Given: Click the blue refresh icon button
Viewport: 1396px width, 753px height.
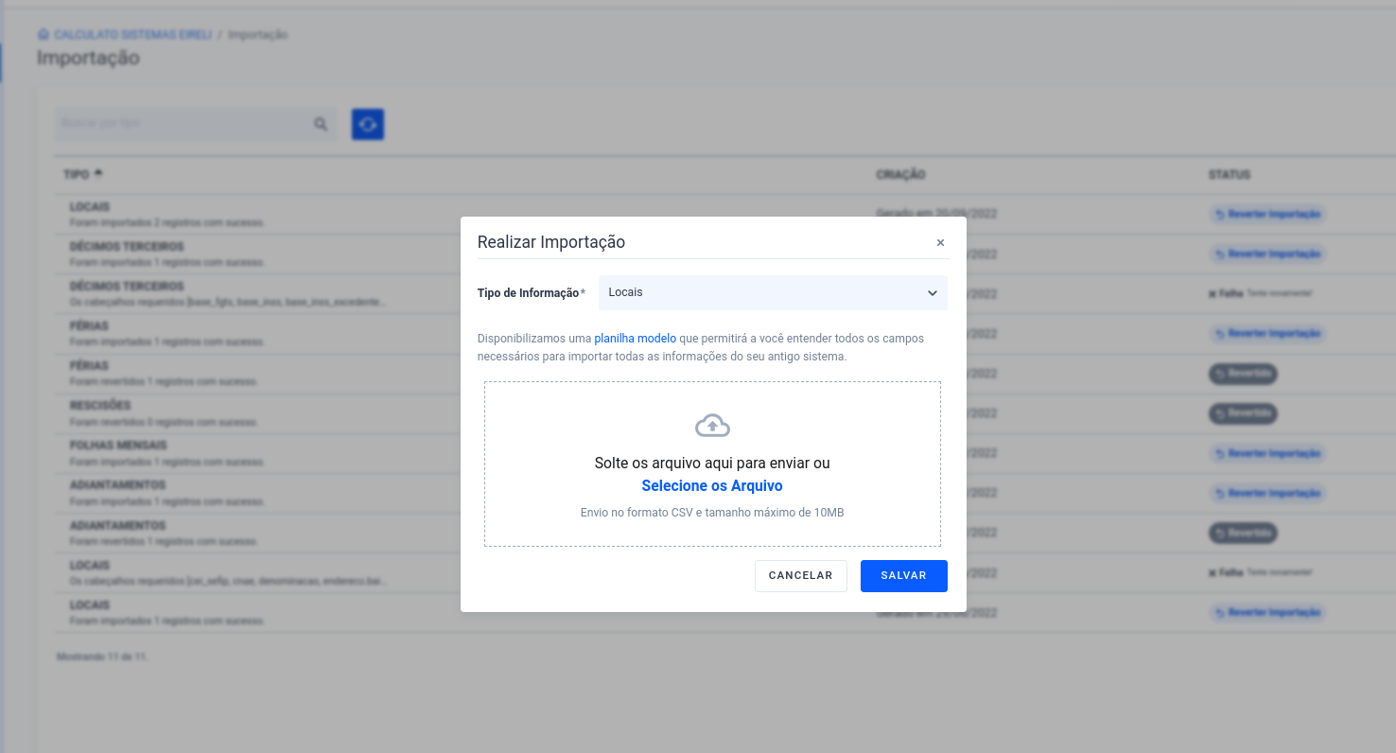Looking at the screenshot, I should click(x=368, y=124).
